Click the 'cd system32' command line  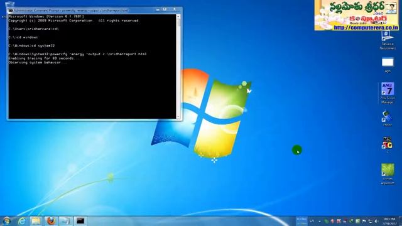pyautogui.click(x=31, y=46)
